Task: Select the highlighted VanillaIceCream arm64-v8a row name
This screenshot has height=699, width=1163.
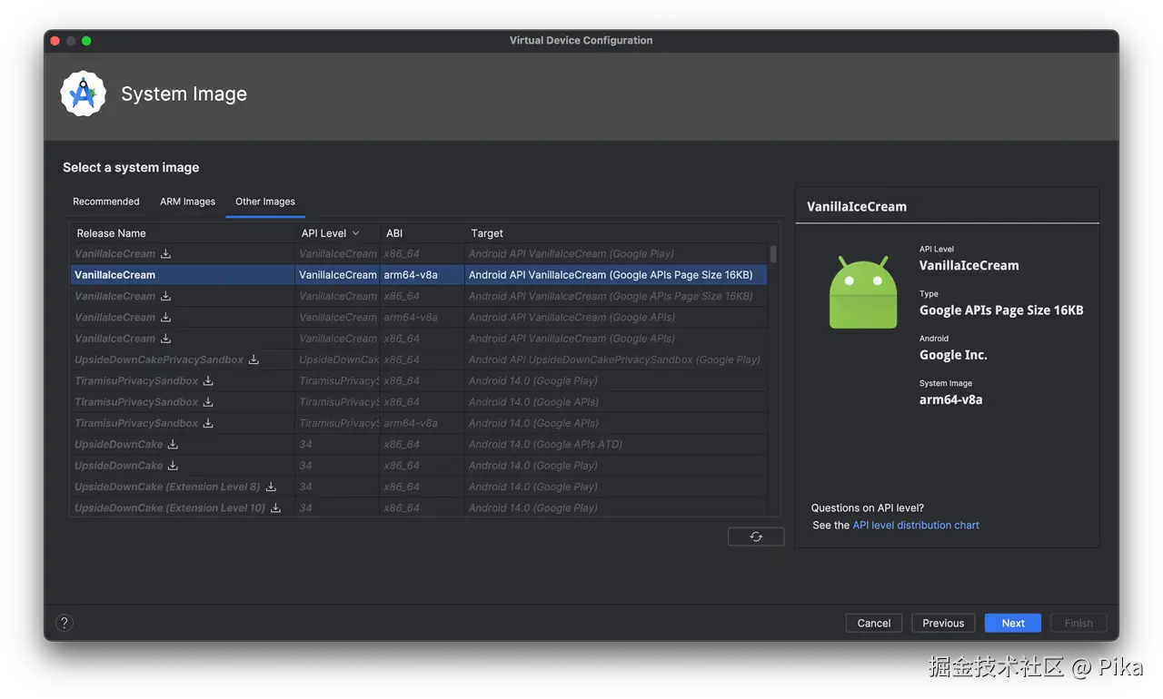Action: 114,275
